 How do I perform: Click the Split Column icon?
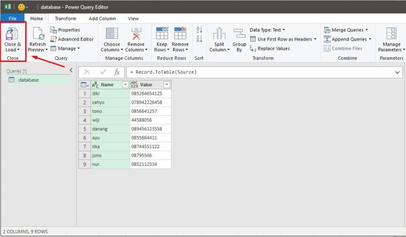(219, 33)
